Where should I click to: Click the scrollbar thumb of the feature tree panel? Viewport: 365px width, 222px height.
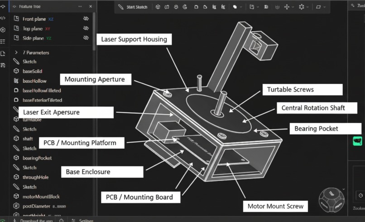point(94,31)
